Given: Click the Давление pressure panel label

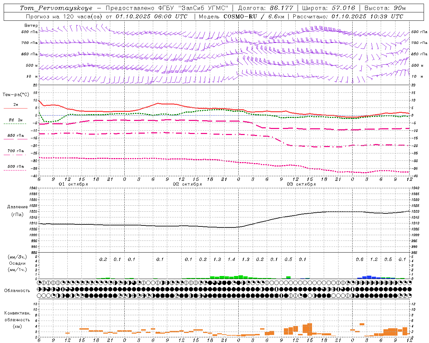Looking at the screenshot, I should [x=17, y=207].
